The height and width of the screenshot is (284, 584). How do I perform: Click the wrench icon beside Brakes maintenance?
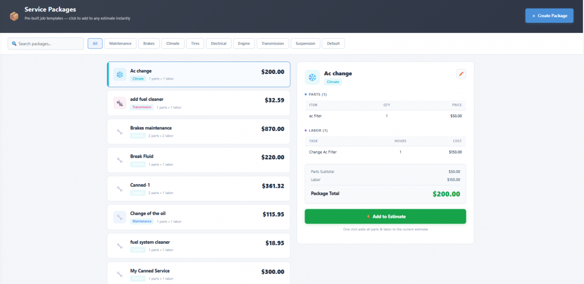(120, 131)
